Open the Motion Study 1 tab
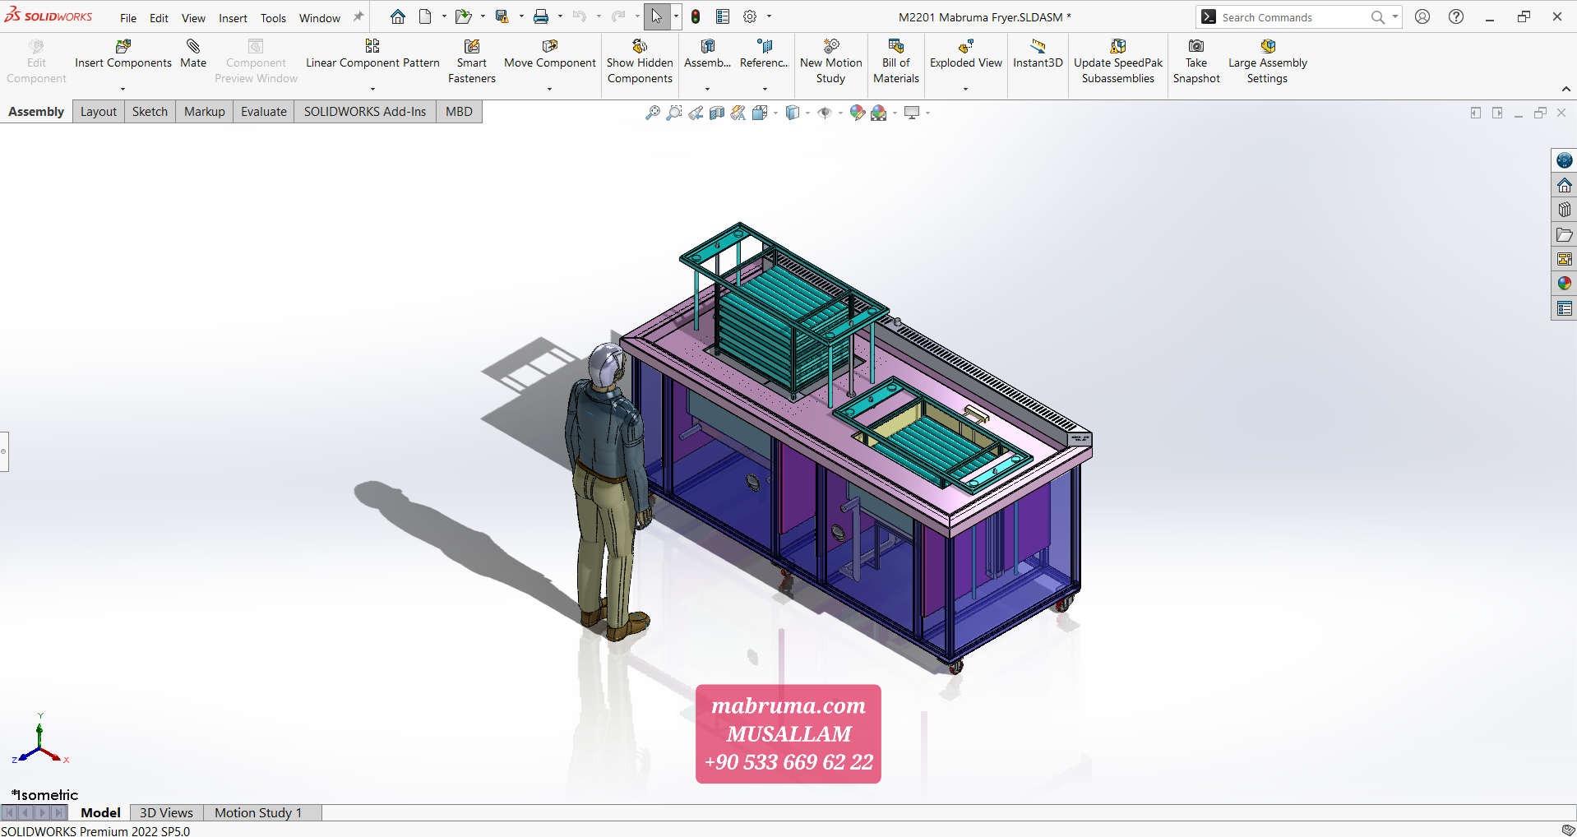 pyautogui.click(x=258, y=812)
